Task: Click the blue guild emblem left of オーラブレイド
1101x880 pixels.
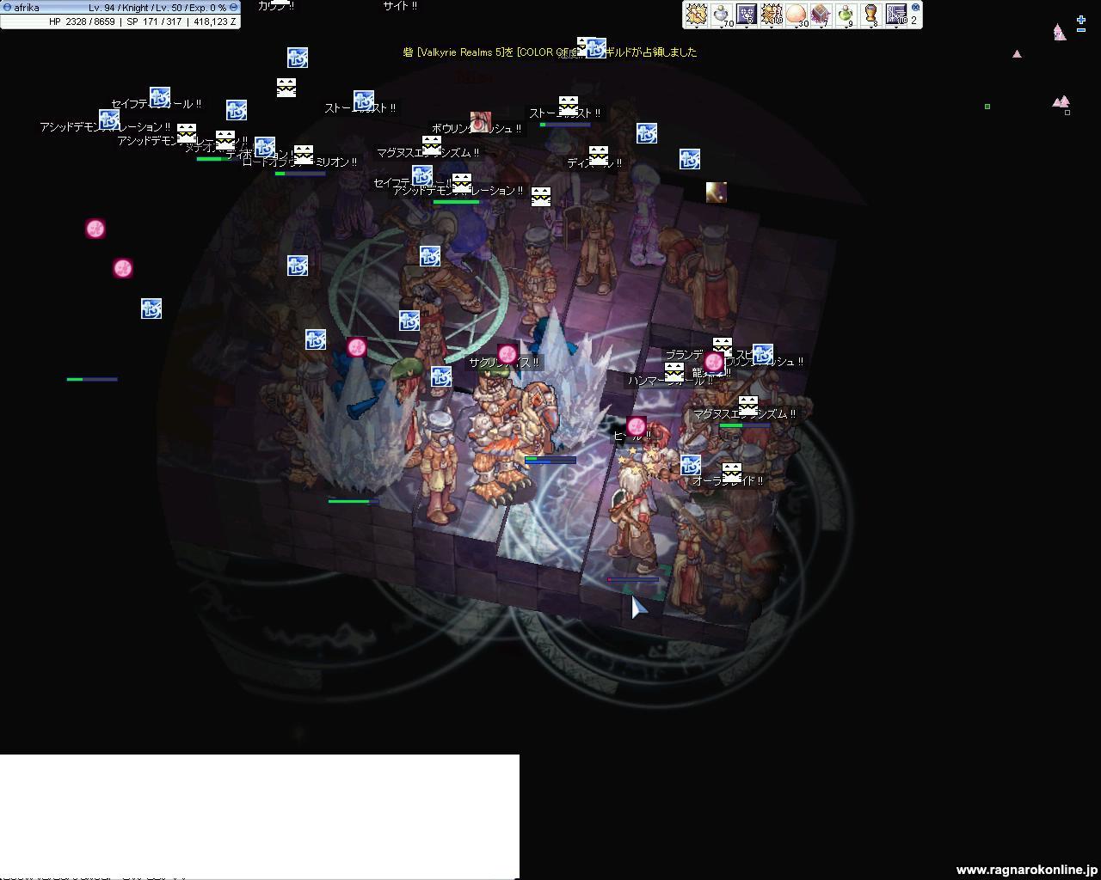Action: tap(691, 465)
